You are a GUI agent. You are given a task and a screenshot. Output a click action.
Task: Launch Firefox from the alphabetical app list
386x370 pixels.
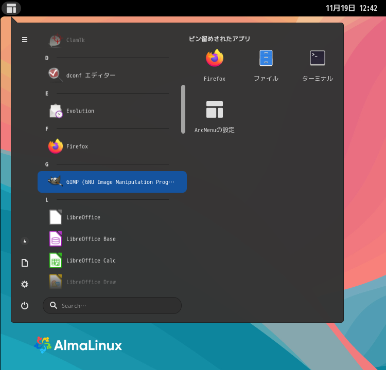point(112,146)
